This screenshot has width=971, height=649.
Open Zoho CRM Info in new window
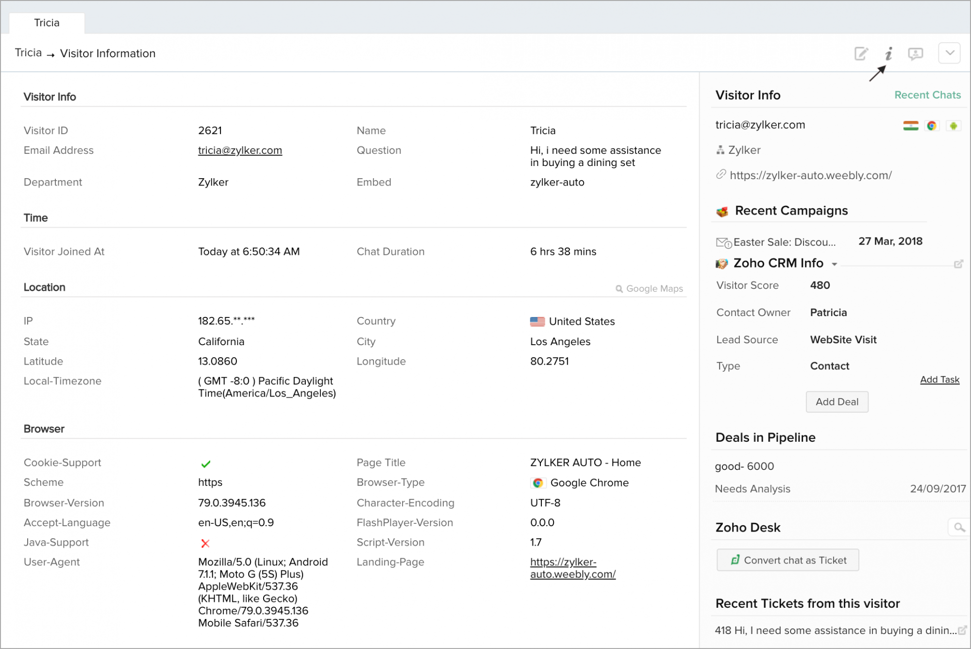coord(958,264)
